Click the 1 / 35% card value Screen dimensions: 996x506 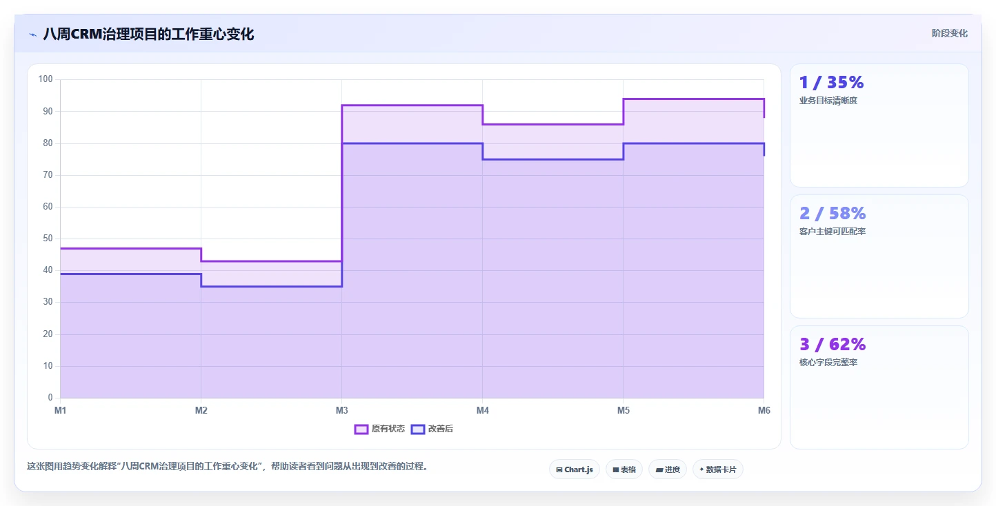pos(831,82)
